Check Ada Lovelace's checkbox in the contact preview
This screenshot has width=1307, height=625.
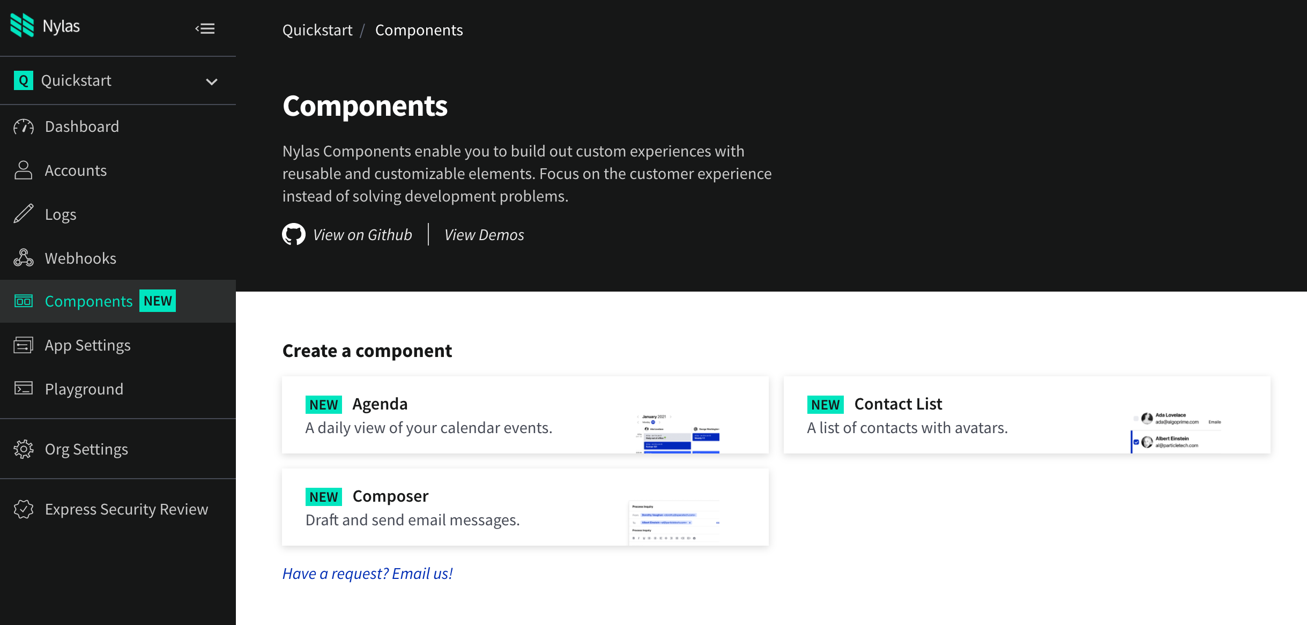pos(1136,419)
